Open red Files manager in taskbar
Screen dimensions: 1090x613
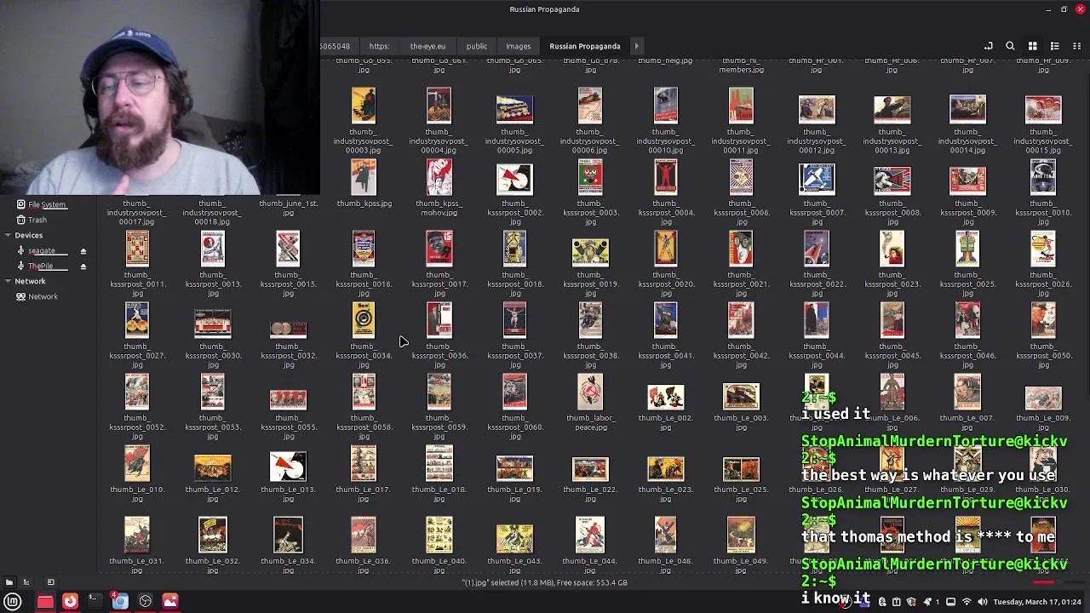click(x=45, y=601)
